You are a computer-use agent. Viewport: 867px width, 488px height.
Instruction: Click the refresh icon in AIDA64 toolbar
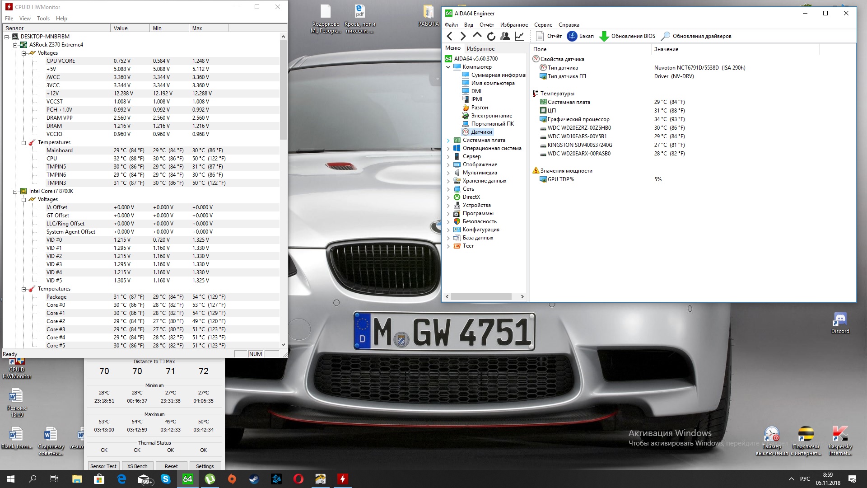pos(491,36)
